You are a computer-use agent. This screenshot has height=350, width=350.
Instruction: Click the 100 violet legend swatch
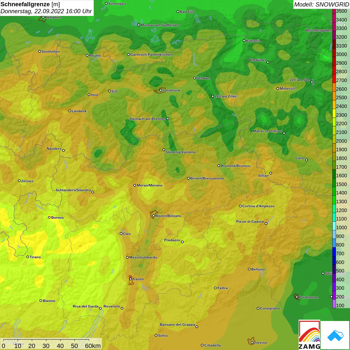pos(334,304)
